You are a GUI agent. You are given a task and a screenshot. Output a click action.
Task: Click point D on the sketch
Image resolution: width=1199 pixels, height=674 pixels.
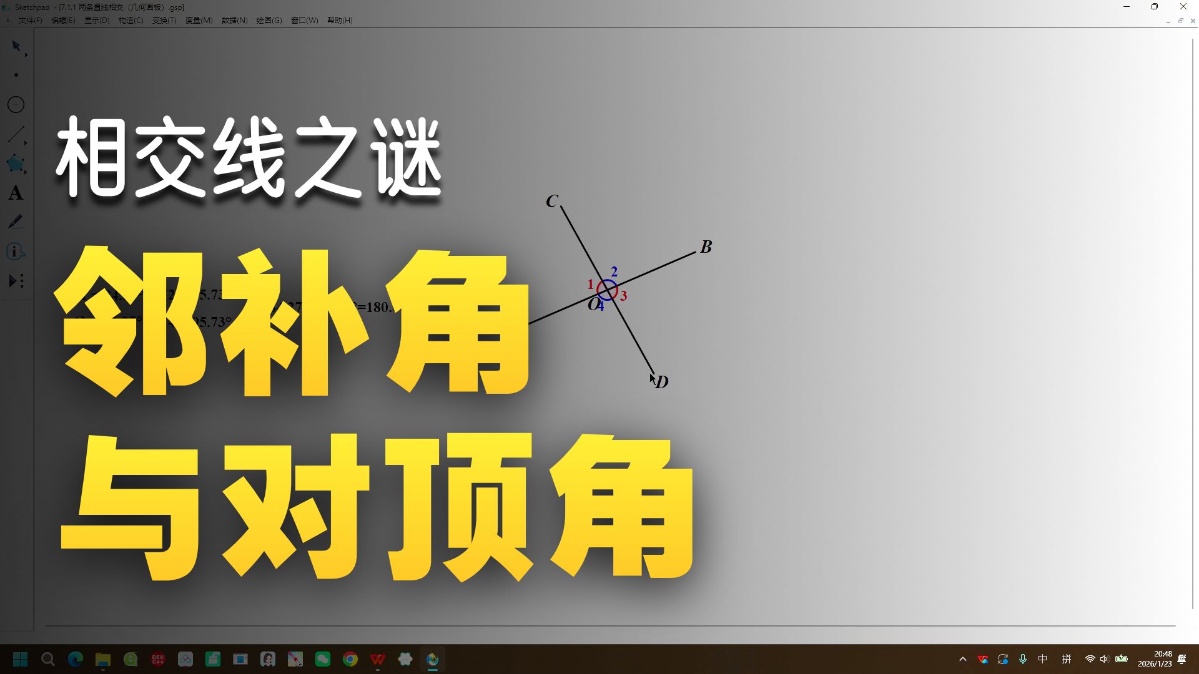click(x=654, y=373)
